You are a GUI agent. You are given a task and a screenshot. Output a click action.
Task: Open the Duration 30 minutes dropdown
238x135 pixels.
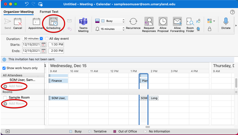pyautogui.click(x=33, y=39)
